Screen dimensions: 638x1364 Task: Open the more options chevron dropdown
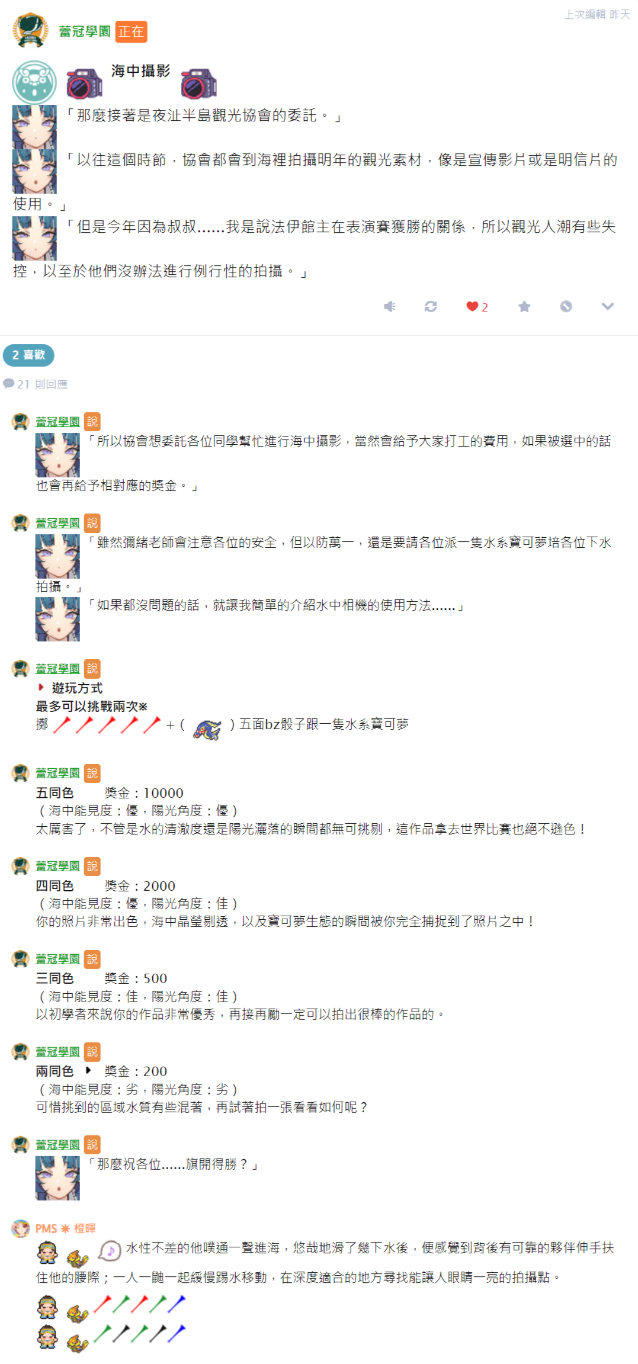click(608, 306)
